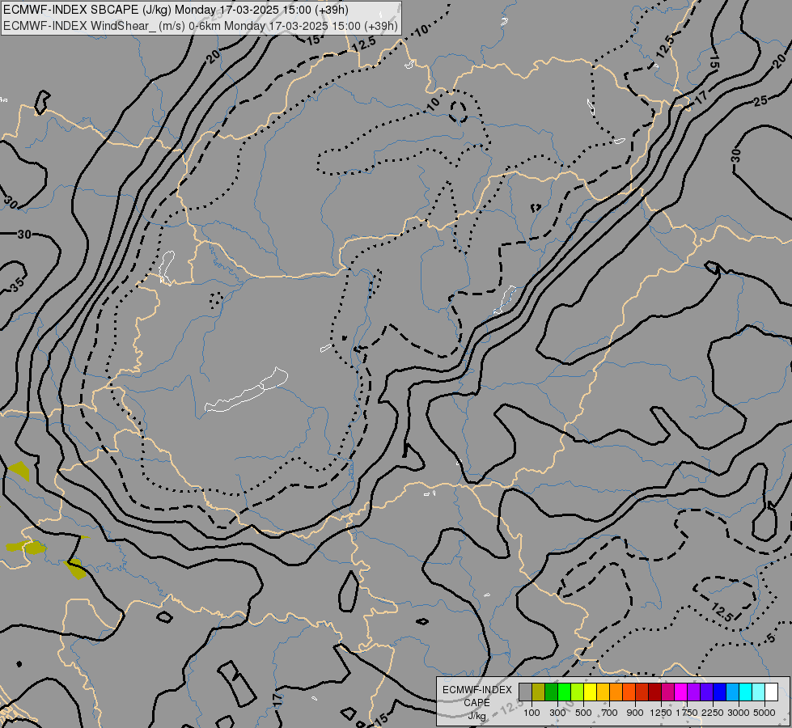Click the 100 legend tick label
Image resolution: width=792 pixels, height=728 pixels.
tap(532, 713)
